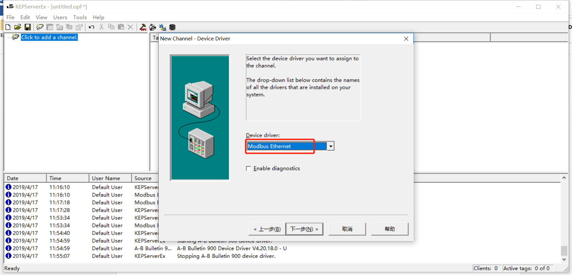
Task: Click the "A-B Bulletin 9..." source cell
Action: tap(153, 248)
